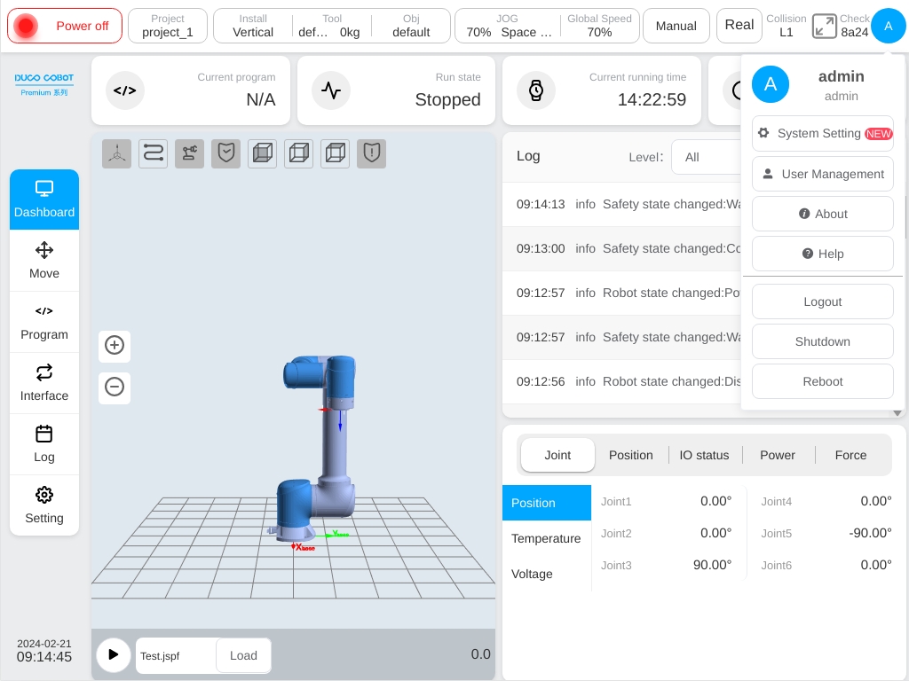Open the Collision L1 level setting
This screenshot has height=681, width=909.
(786, 26)
